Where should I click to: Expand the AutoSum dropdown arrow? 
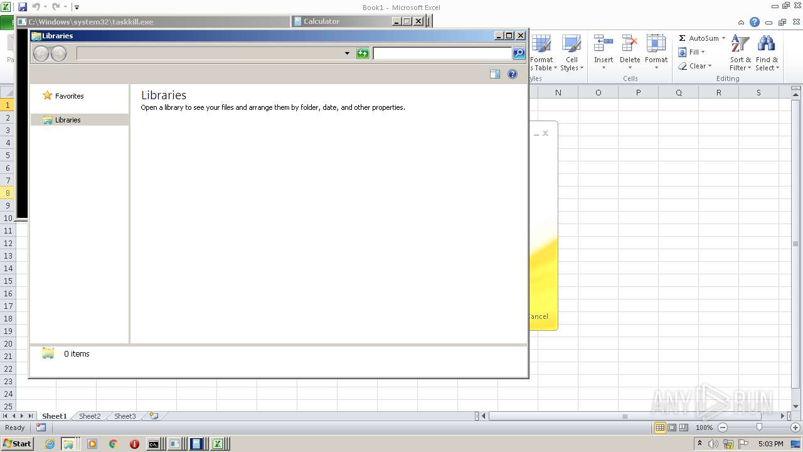(723, 38)
